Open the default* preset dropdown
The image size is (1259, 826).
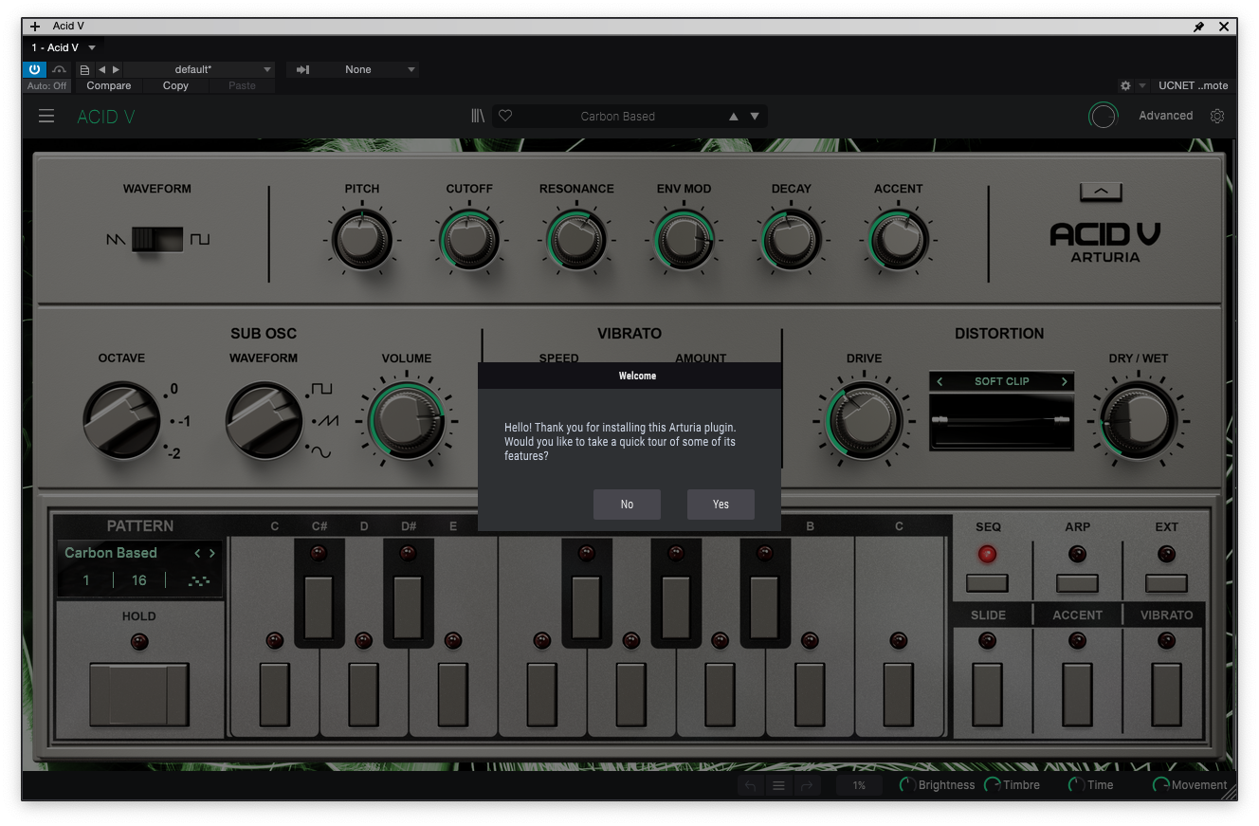click(x=199, y=69)
